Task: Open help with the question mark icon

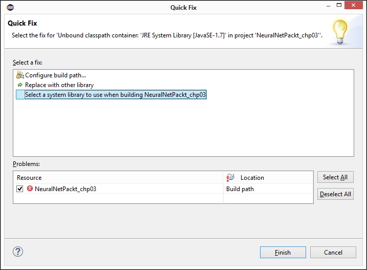Action: coord(18,252)
